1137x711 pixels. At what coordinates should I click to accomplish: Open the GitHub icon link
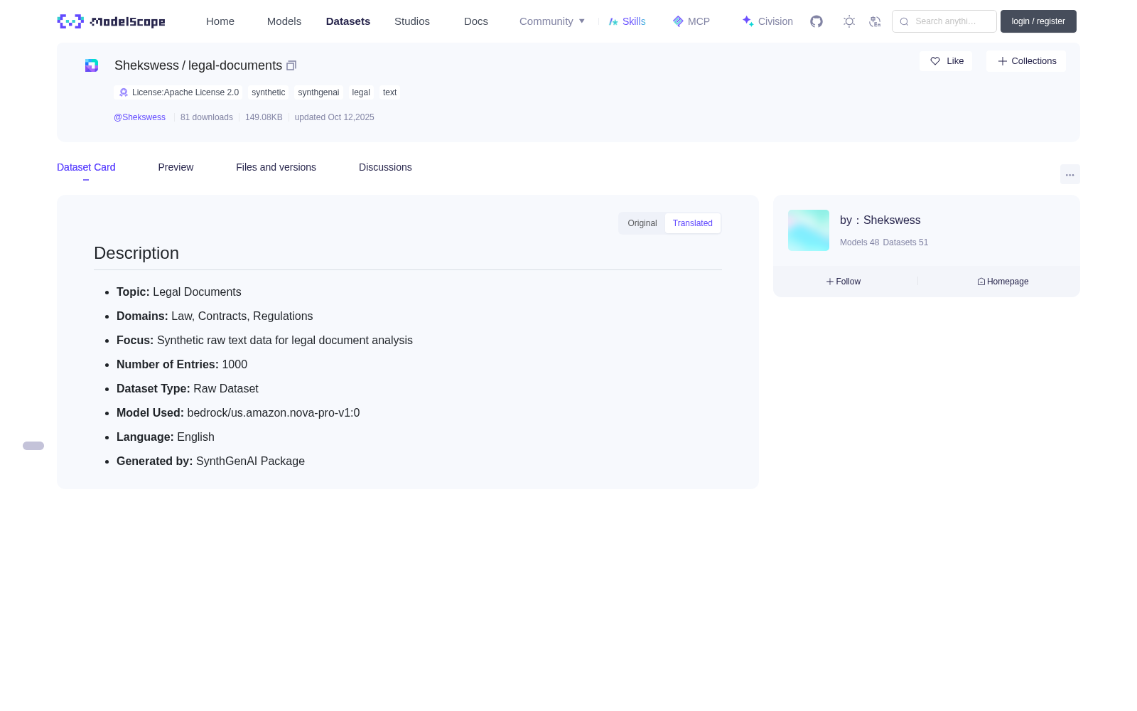point(817,21)
